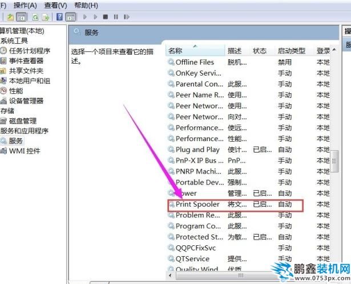Select 本地用户和组 tree item

30,81
